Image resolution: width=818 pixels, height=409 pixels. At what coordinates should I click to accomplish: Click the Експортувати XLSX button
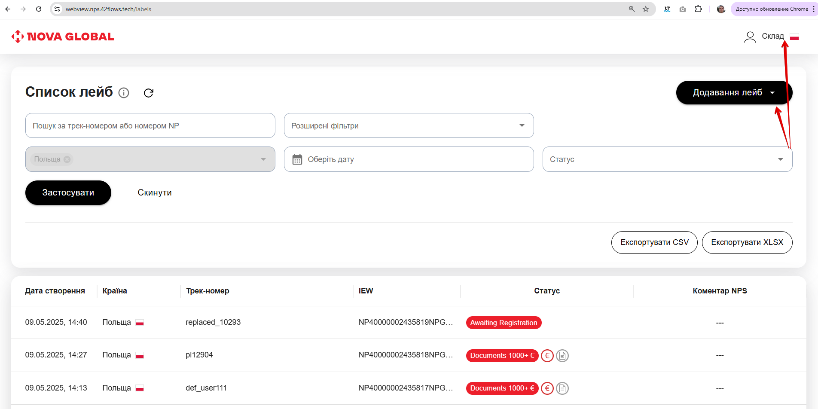[x=747, y=242]
